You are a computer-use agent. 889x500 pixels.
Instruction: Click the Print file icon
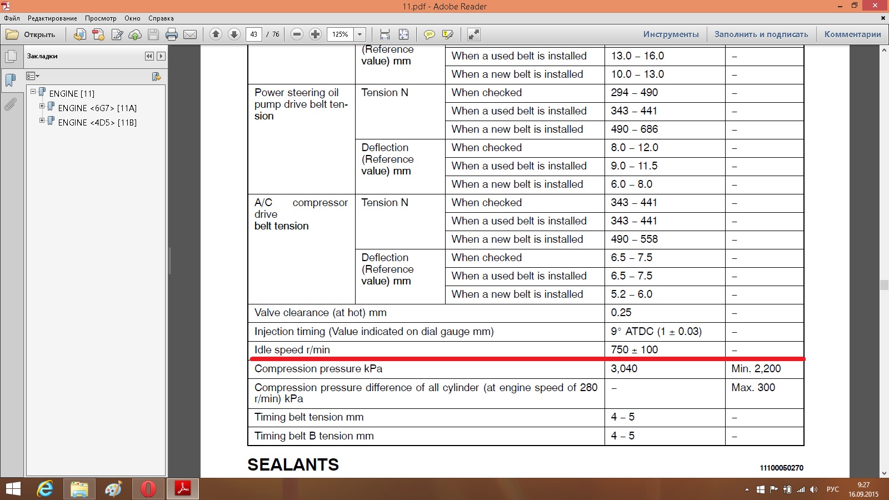click(x=172, y=34)
